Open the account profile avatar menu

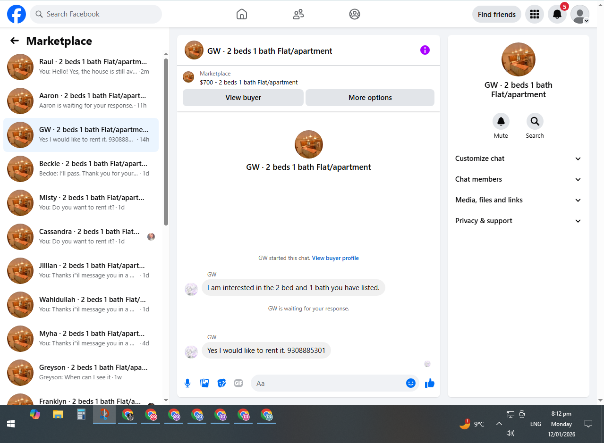(580, 14)
